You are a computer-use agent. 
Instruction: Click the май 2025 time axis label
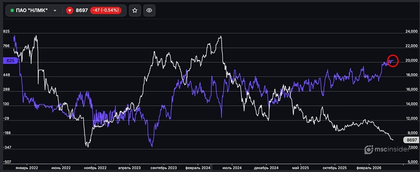pos(300,167)
